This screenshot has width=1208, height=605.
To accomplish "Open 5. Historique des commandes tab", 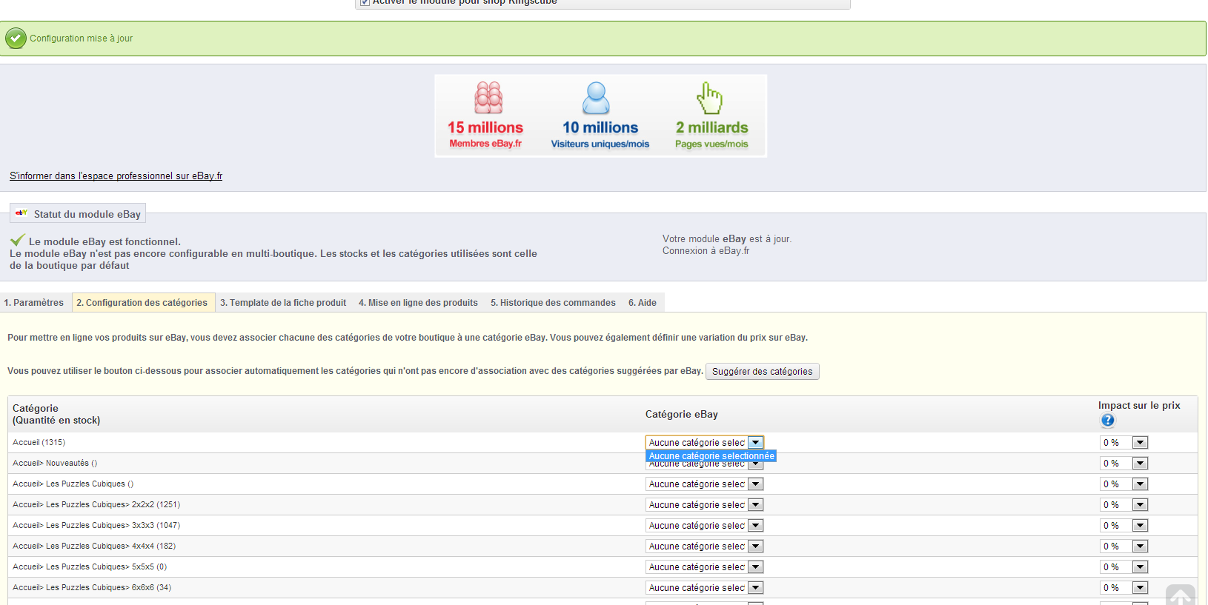I will pyautogui.click(x=553, y=303).
